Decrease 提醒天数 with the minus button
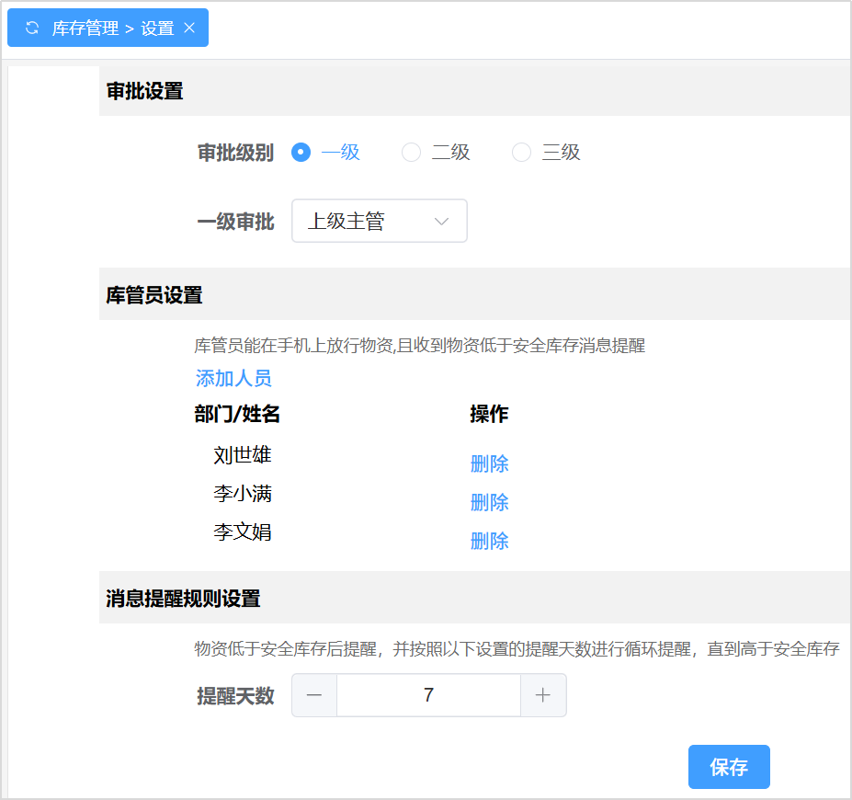852x800 pixels. point(314,695)
